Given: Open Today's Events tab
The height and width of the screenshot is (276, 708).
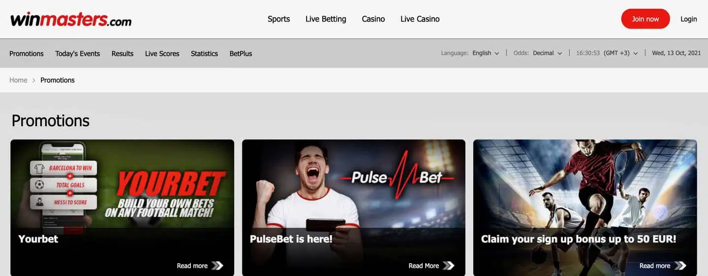Looking at the screenshot, I should [77, 54].
